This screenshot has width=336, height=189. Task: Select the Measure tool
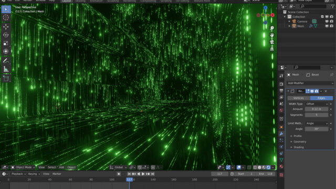(x=6, y=69)
